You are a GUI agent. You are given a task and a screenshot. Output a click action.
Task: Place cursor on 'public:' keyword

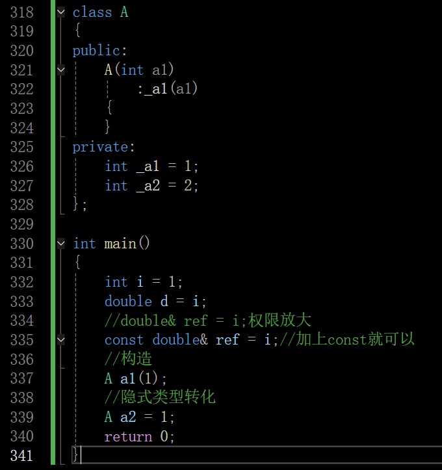[x=100, y=51]
